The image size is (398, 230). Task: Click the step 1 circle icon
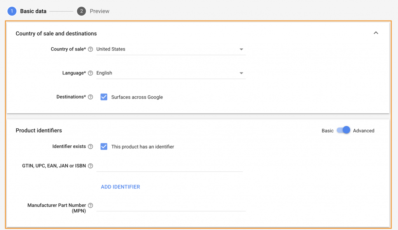pyautogui.click(x=12, y=11)
